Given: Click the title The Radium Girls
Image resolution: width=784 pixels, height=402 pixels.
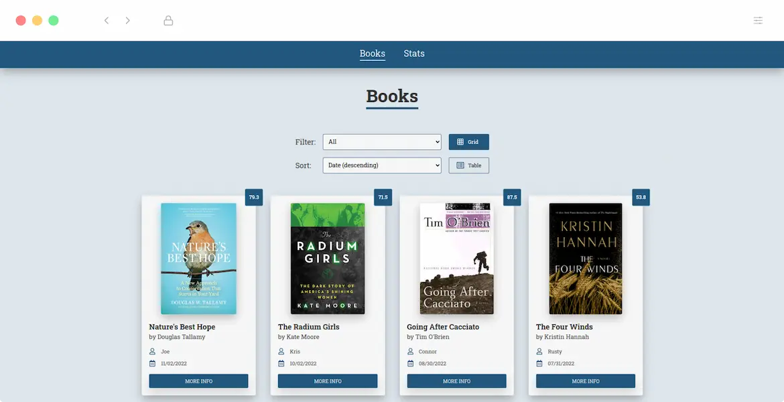Looking at the screenshot, I should [308, 327].
